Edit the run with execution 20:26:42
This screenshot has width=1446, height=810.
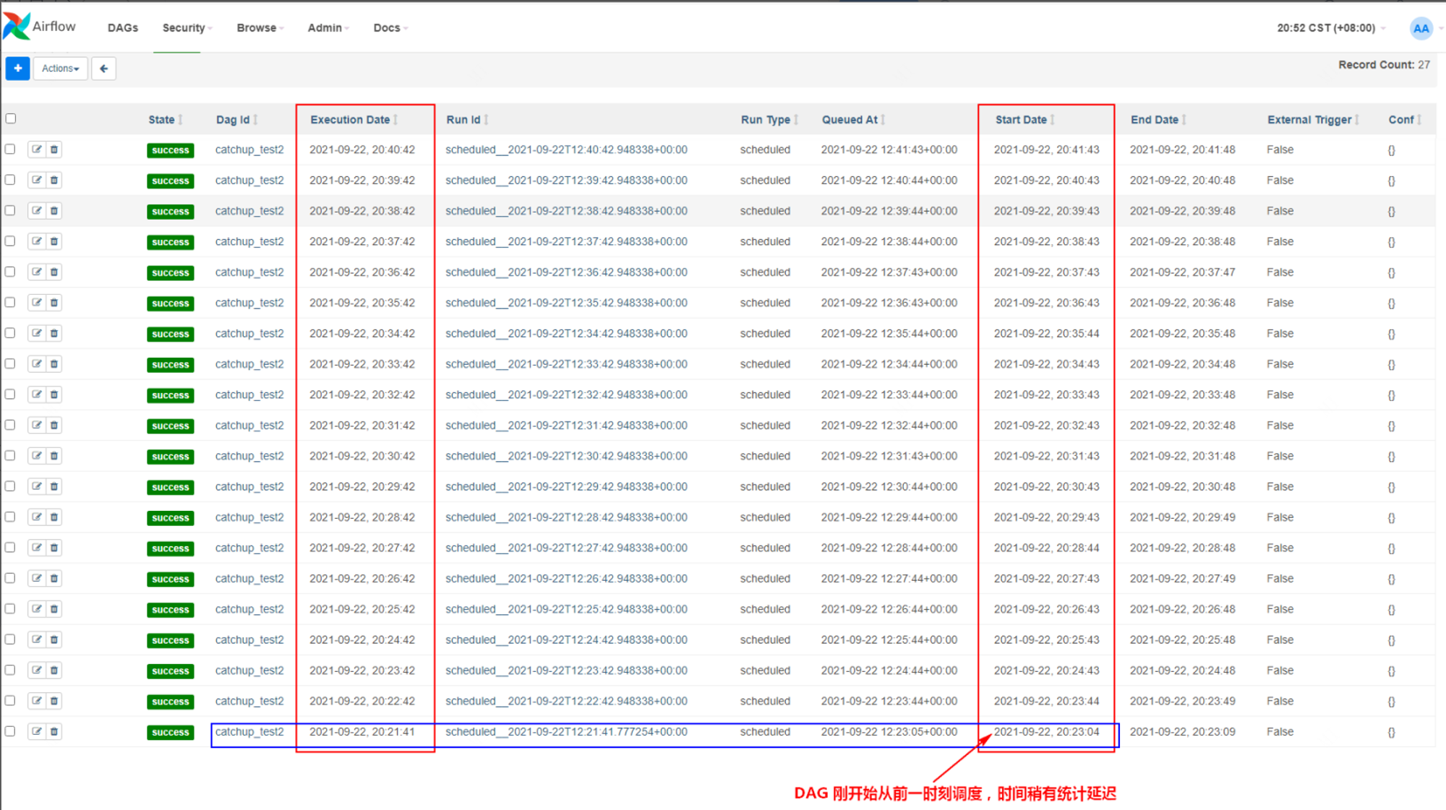(x=36, y=578)
